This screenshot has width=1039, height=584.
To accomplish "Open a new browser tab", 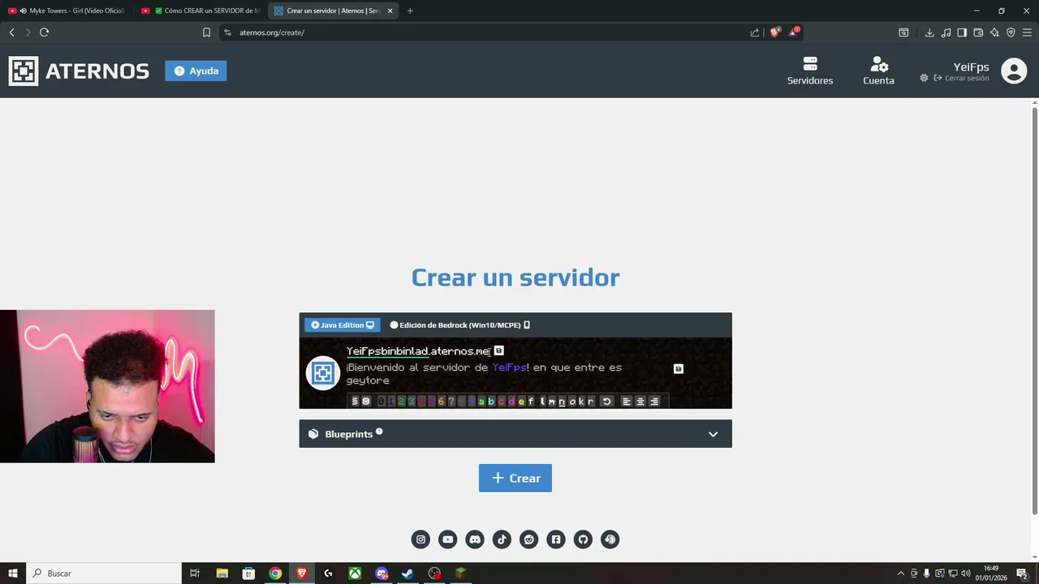I will pyautogui.click(x=410, y=11).
